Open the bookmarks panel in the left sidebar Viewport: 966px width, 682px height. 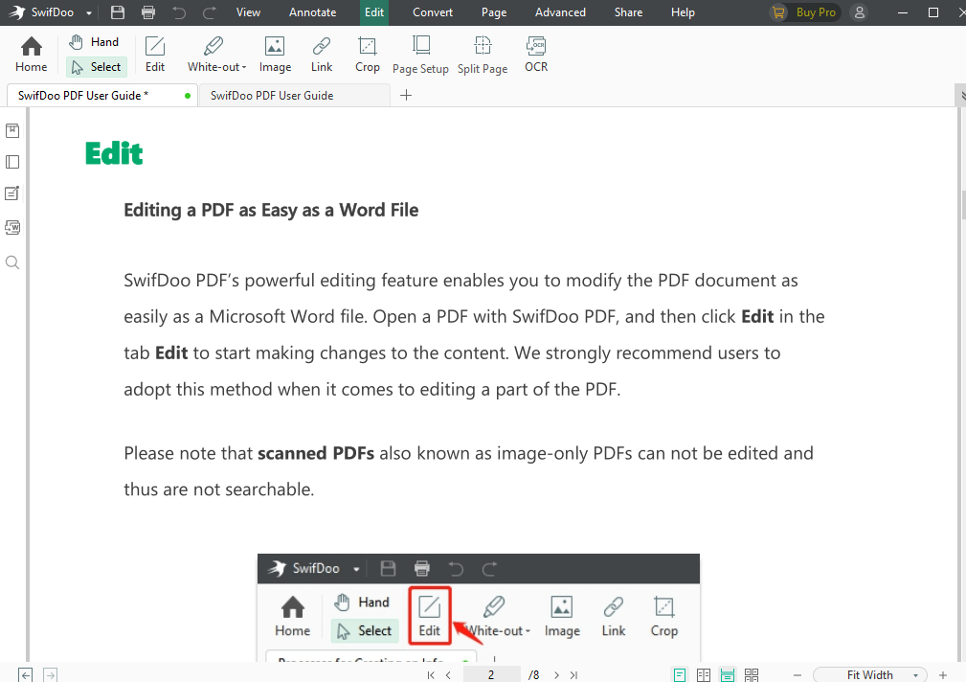(x=12, y=130)
